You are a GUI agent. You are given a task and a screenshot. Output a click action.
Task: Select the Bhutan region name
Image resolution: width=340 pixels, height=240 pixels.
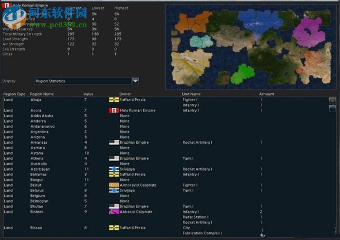[37, 206]
